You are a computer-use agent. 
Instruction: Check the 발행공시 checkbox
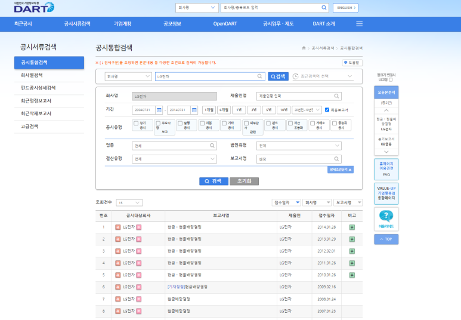click(x=180, y=124)
